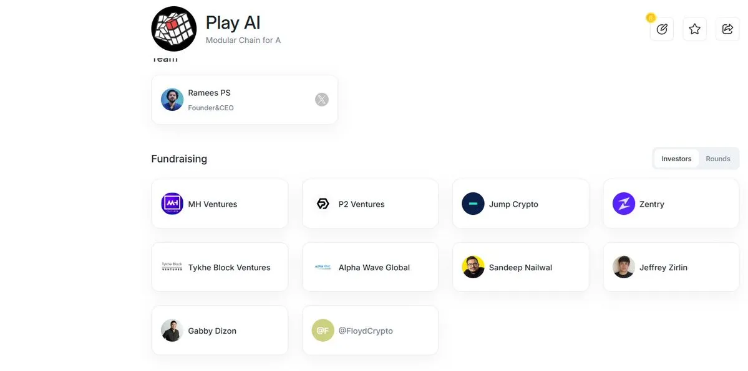Click the Ramees PS team member name

tap(210, 93)
